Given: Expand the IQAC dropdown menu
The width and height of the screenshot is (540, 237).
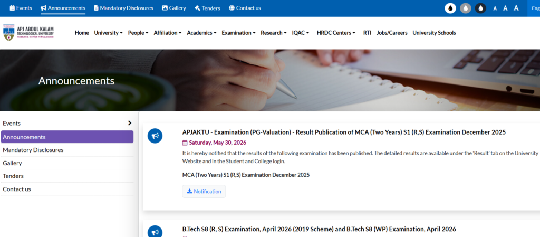Looking at the screenshot, I should pyautogui.click(x=301, y=33).
